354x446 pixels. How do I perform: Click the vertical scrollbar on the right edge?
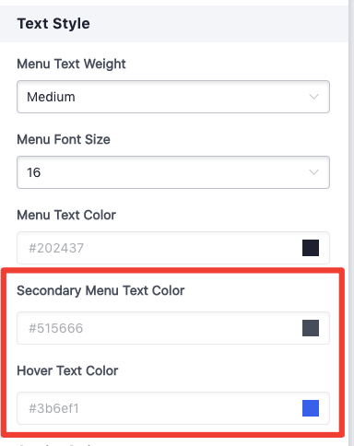click(351, 223)
